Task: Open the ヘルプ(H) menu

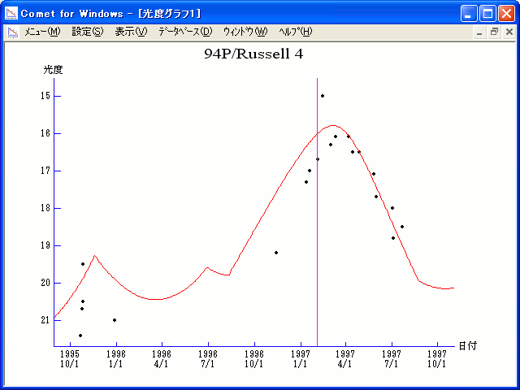Action: (296, 32)
